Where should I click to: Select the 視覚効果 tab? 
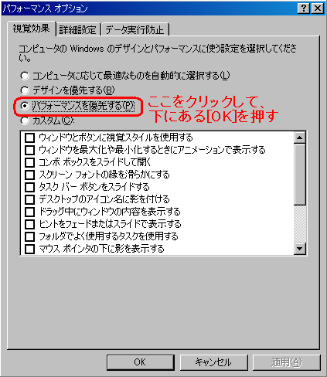[31, 29]
